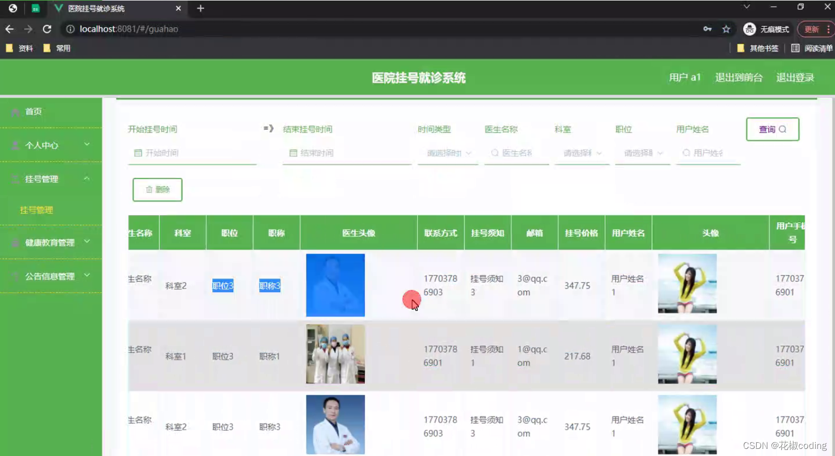Screen dimensions: 835x456
Task: Collapse the 挂号管理 menu with its chevron
Action: tap(87, 178)
